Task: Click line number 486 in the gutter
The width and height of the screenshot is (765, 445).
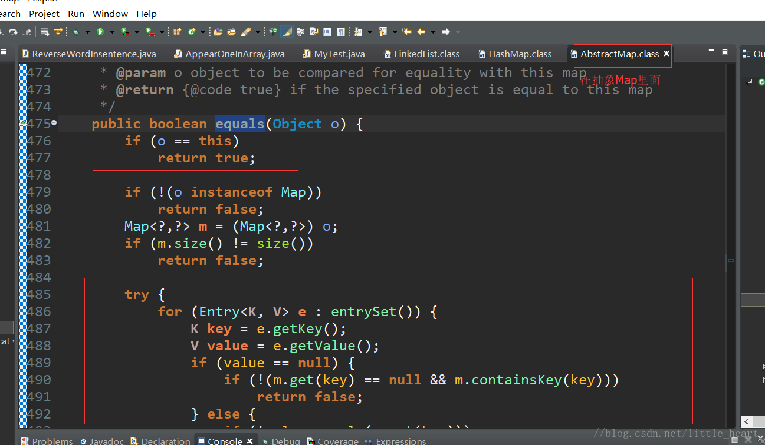Action: 40,311
